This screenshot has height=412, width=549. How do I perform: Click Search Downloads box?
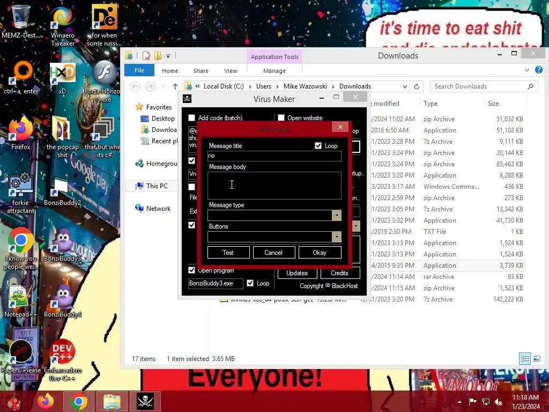[484, 86]
